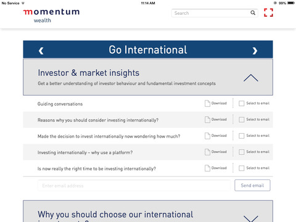This screenshot has width=296, height=222.
Task: Download Is now really the right time document
Action: tap(216, 168)
